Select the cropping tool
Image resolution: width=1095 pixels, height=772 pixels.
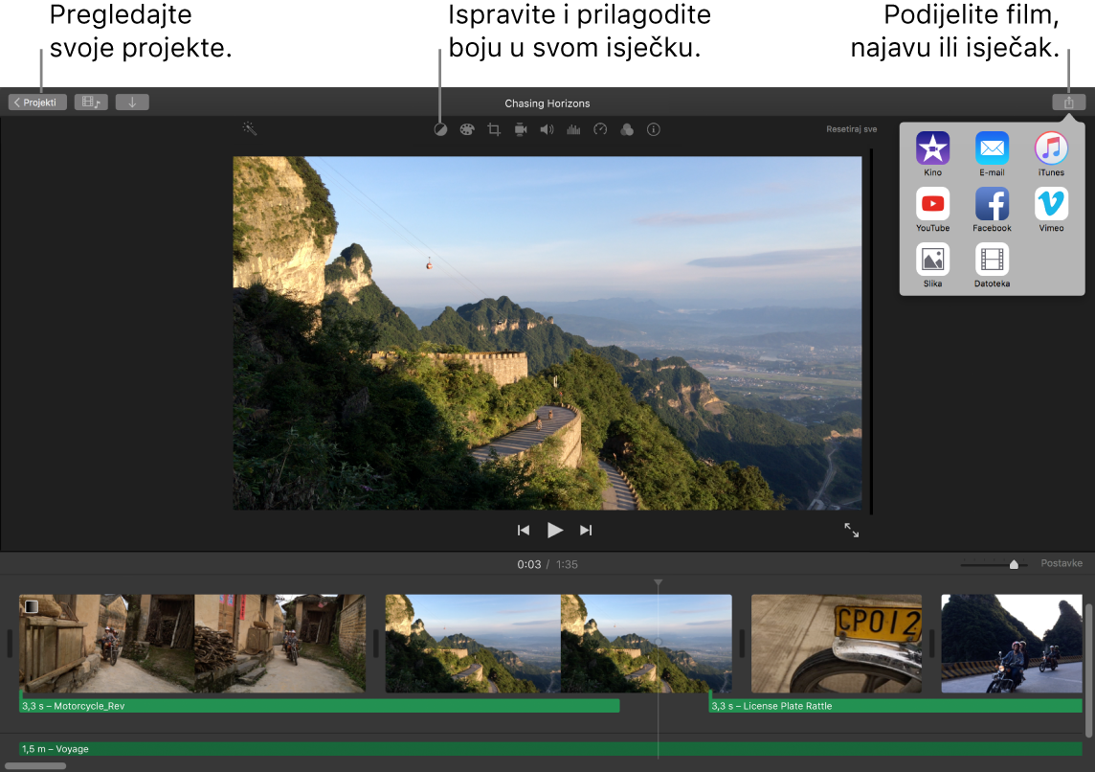(x=493, y=128)
